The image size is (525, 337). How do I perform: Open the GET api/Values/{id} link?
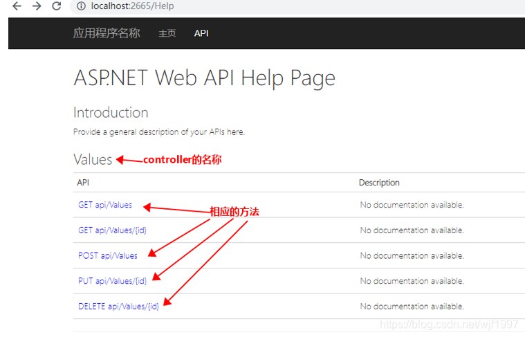pyautogui.click(x=112, y=230)
